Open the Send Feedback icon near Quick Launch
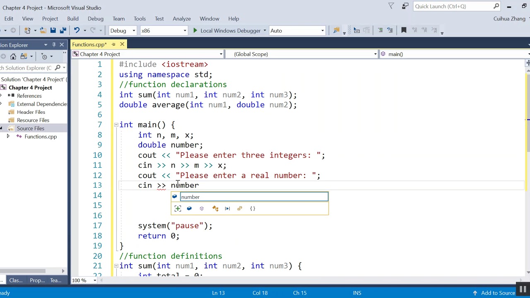This screenshot has width=530, height=298. [405, 6]
